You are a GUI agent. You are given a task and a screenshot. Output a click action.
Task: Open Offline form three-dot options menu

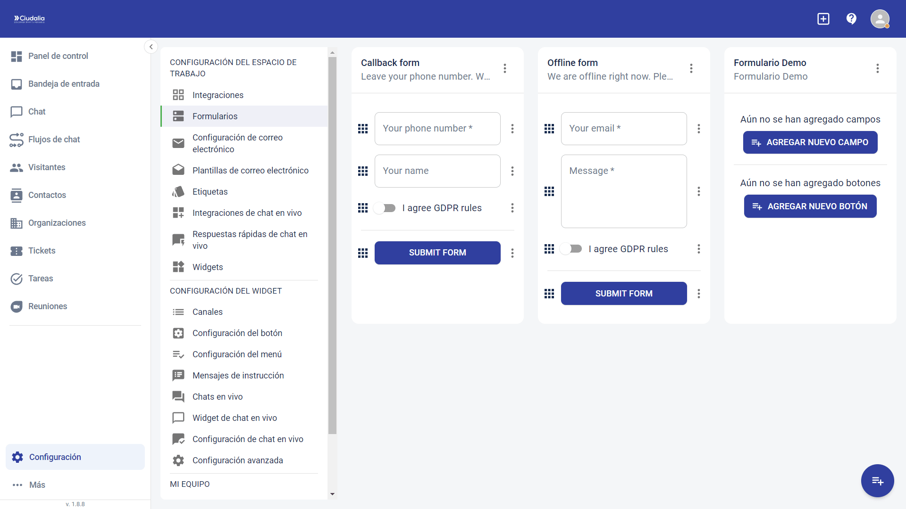691,68
